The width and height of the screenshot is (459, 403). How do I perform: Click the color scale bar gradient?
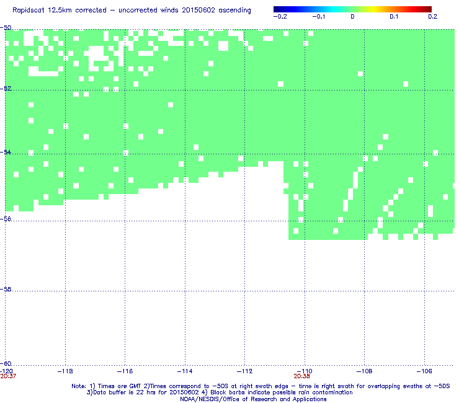click(x=352, y=9)
